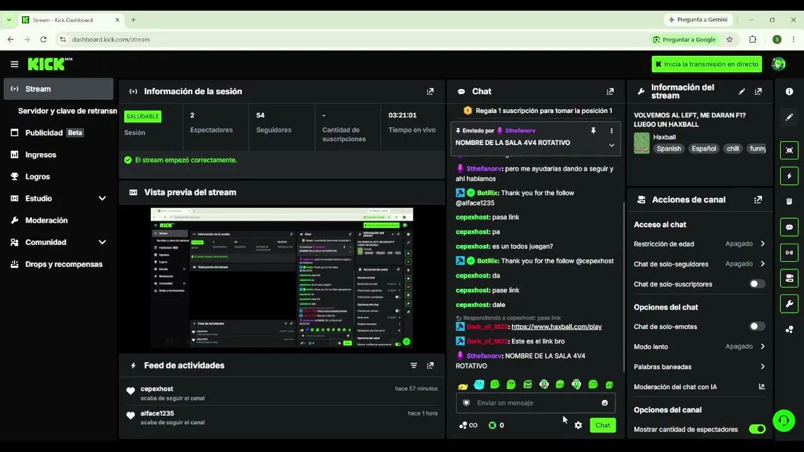The image size is (804, 452).
Task: Toggle the chat bubble rail icon
Action: click(x=790, y=227)
